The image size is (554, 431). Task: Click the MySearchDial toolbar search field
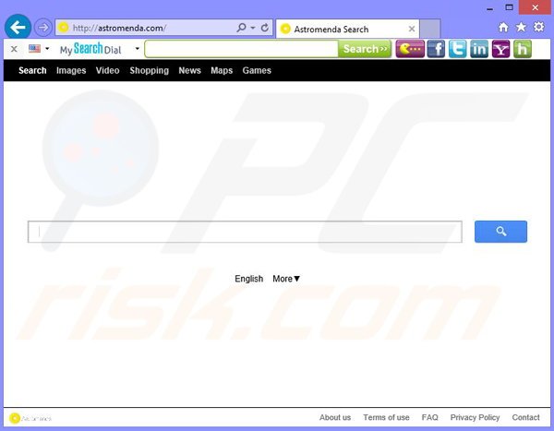[241, 49]
